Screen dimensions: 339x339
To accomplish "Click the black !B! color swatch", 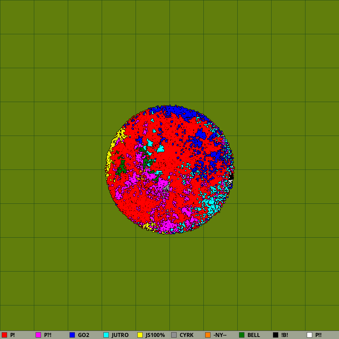I will click(276, 335).
